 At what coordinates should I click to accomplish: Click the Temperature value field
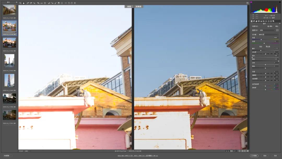coord(275,37)
